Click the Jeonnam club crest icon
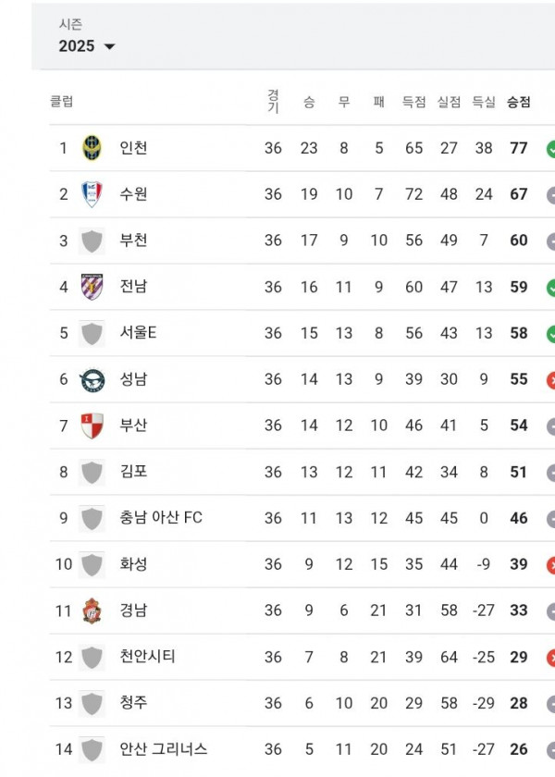Image resolution: width=555 pixels, height=777 pixels. tap(92, 287)
